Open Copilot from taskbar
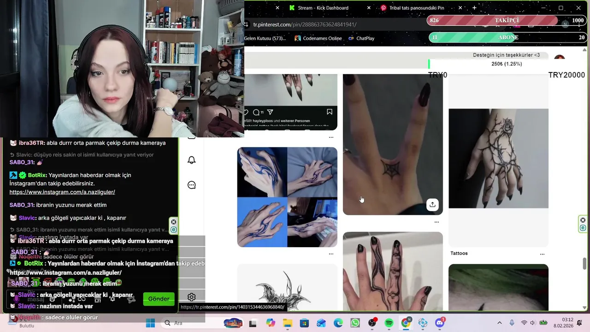590x332 pixels. [270, 323]
